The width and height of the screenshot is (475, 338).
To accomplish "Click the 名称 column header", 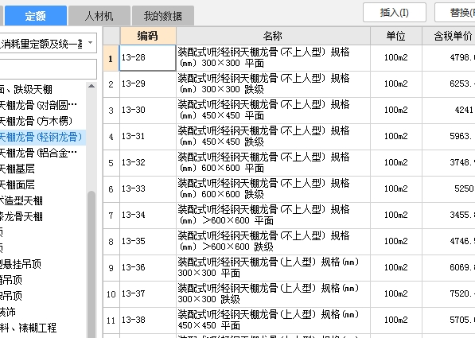I will pyautogui.click(x=273, y=36).
